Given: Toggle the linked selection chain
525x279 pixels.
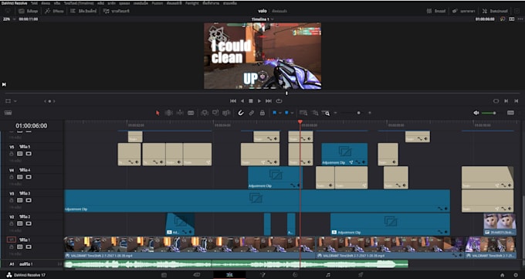Looking at the screenshot, I should pos(252,113).
